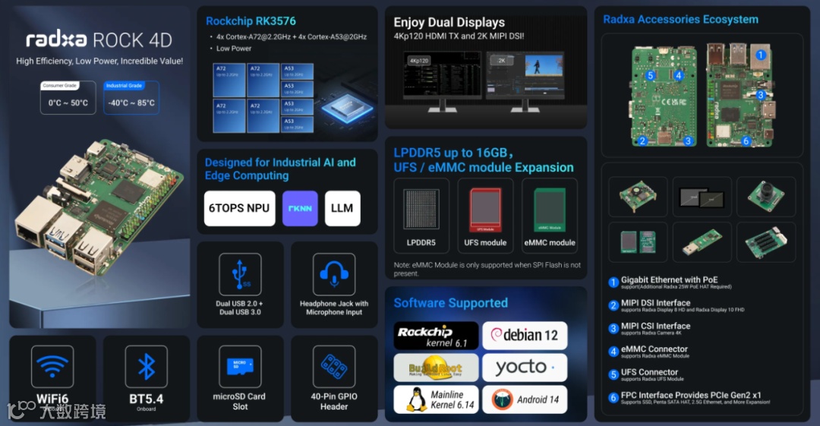Click the WiFi6 wireless signal icon

click(52, 366)
